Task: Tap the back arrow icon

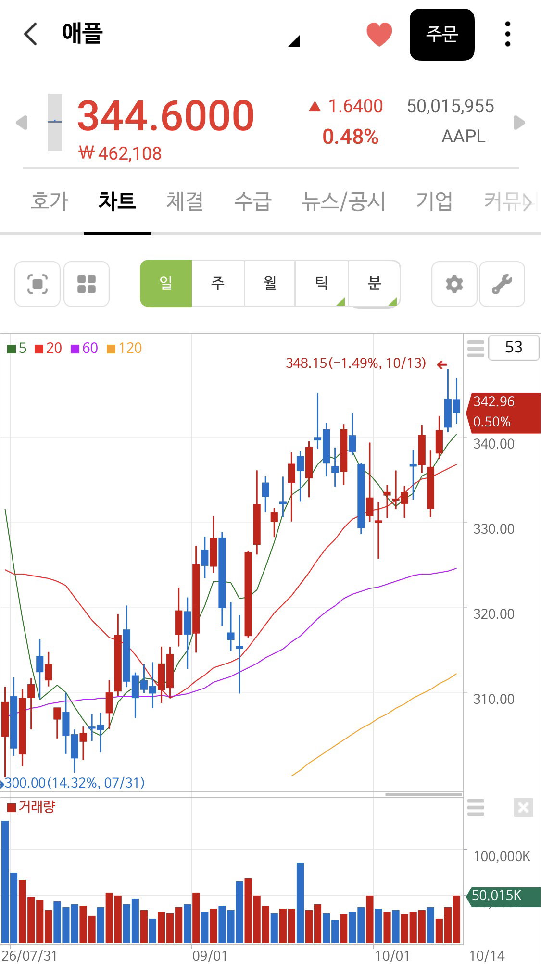Action: click(30, 34)
